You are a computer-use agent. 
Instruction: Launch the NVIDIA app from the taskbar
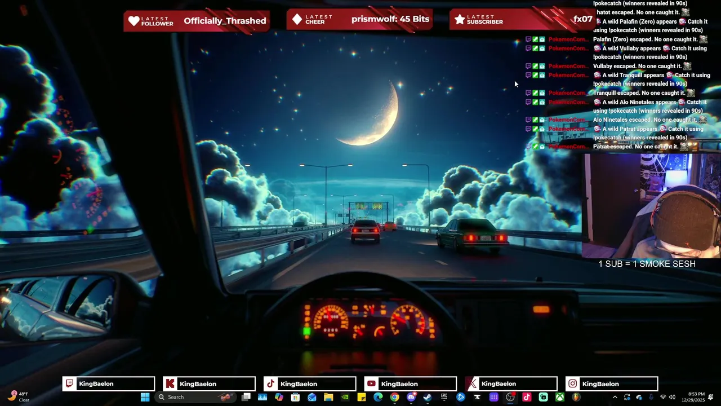pos(345,397)
